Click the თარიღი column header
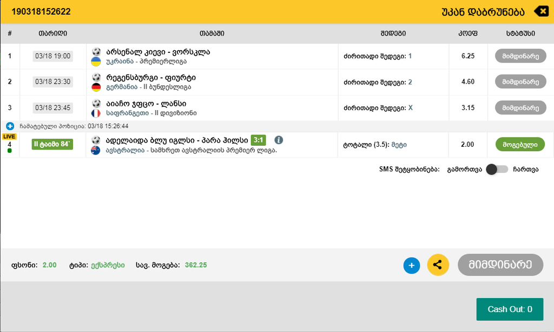554x332 pixels. [x=52, y=33]
